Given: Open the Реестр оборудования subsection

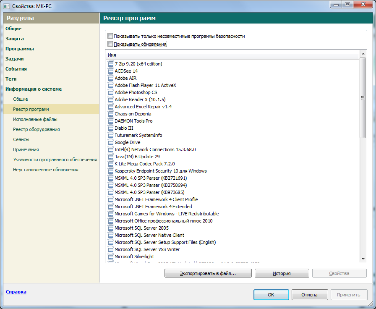Looking at the screenshot, I should pos(36,129).
